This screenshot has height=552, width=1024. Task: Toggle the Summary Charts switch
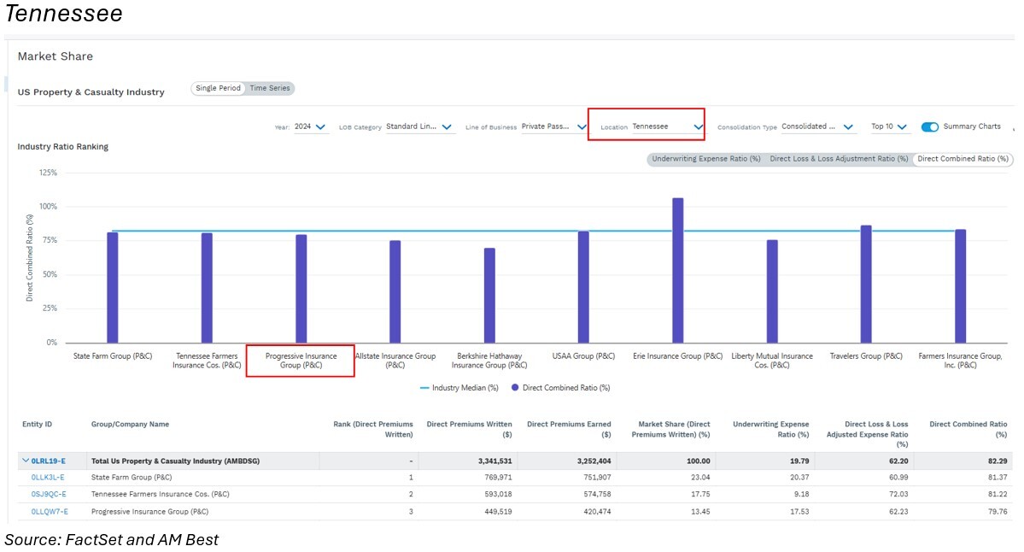(x=930, y=127)
